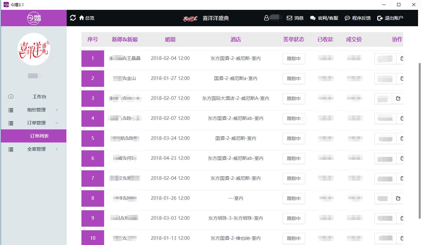Click the 订单管理 list icon
The image size is (421, 245).
click(x=11, y=123)
